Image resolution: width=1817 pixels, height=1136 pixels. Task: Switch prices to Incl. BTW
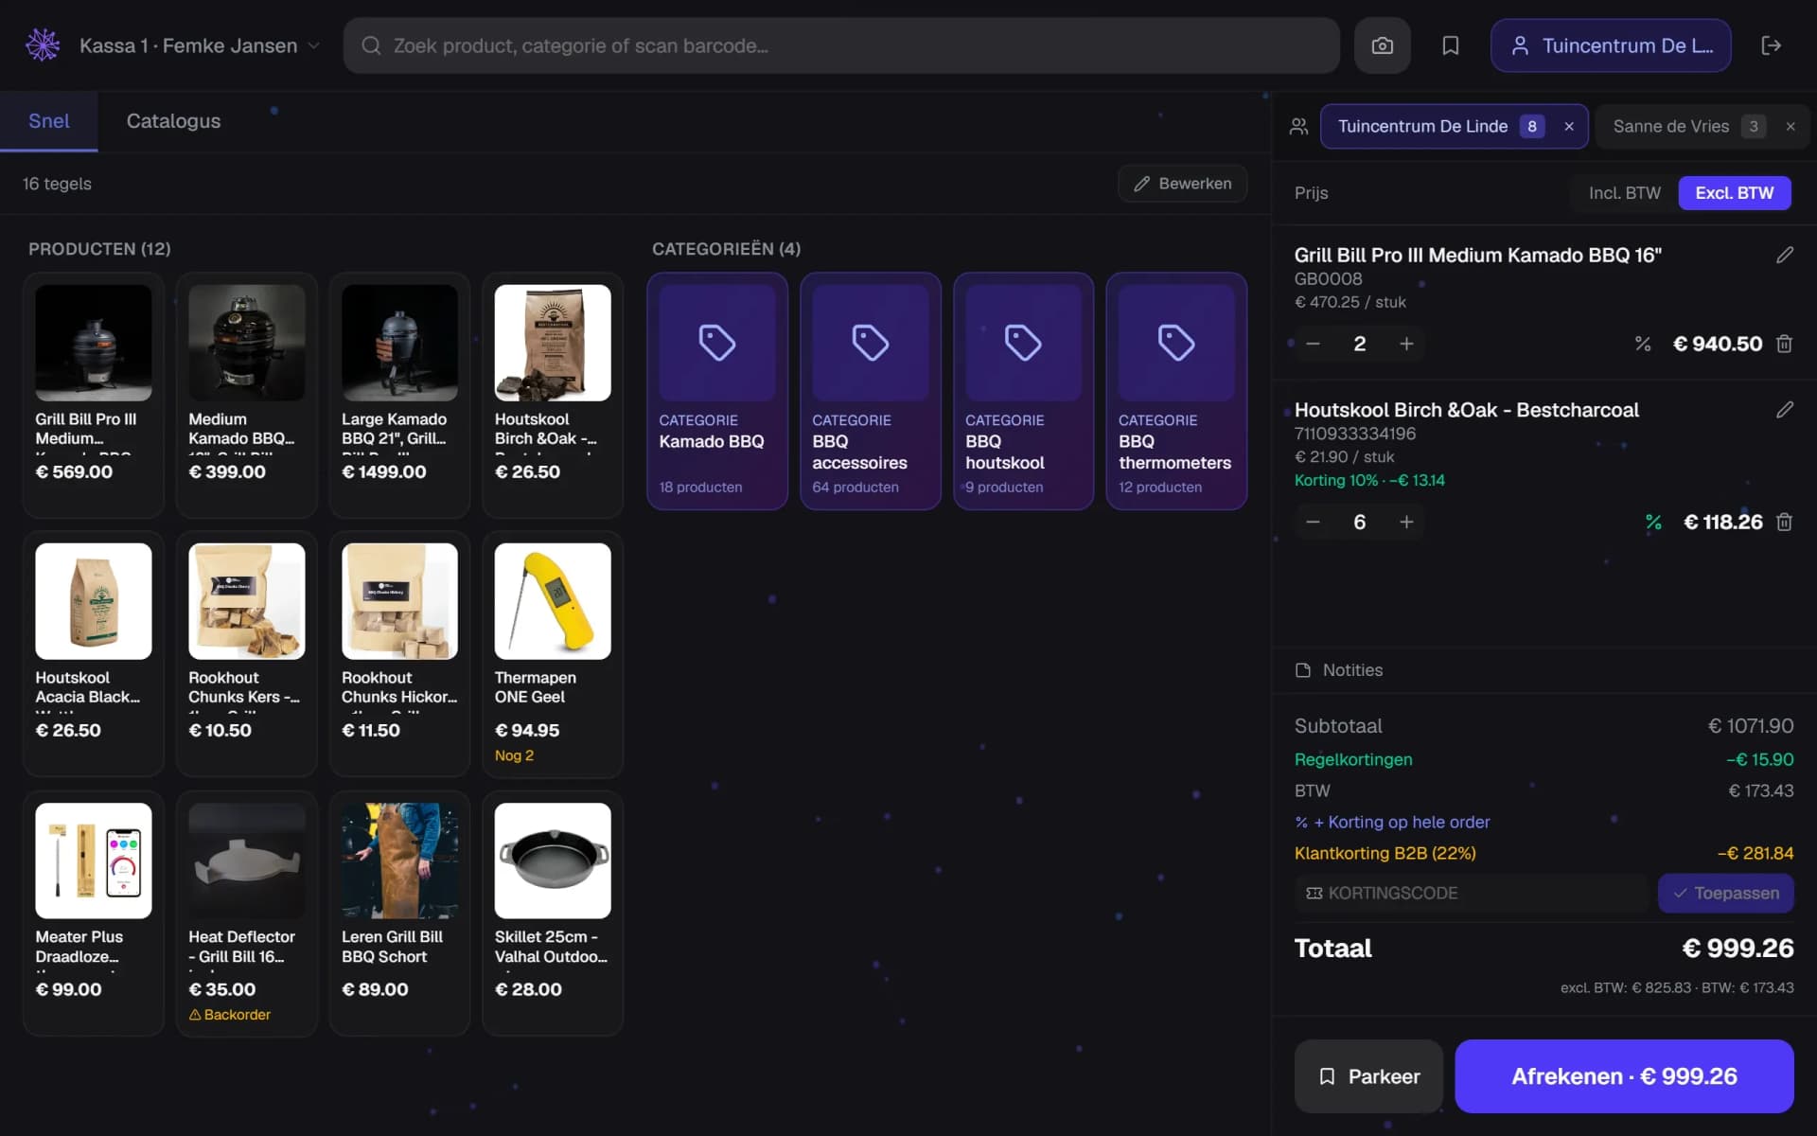pyautogui.click(x=1624, y=193)
